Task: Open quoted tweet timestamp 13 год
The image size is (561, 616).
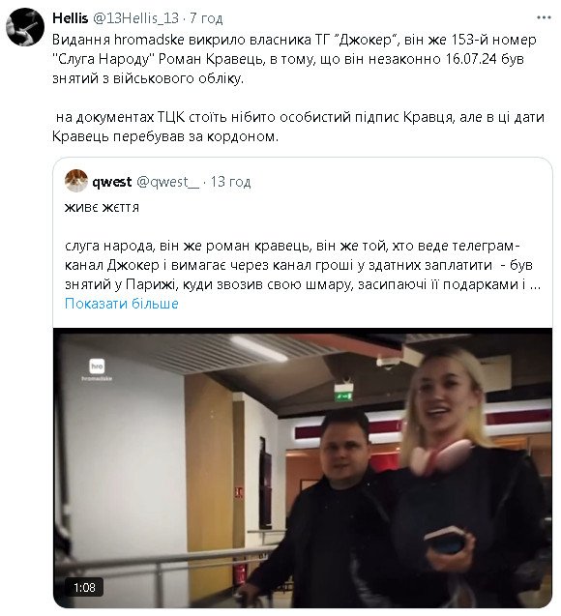Action: pyautogui.click(x=230, y=182)
